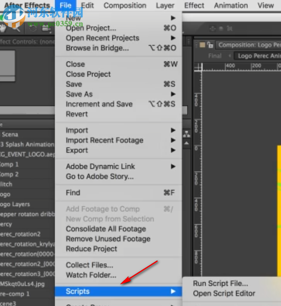
Task: Click the Final breadcrumb in composition navigator
Action: [x=215, y=56]
